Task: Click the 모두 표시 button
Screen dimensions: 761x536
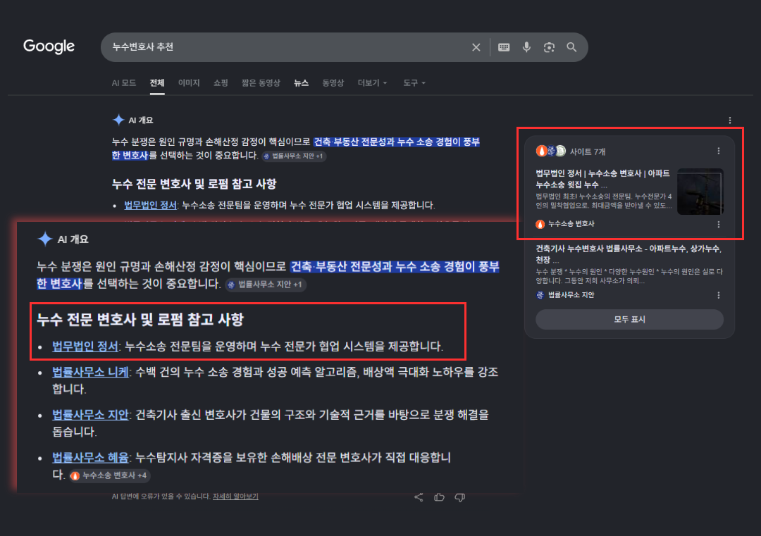Action: (629, 319)
